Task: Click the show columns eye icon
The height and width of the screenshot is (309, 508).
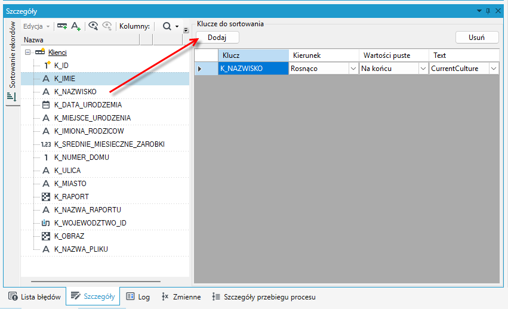Action: click(93, 26)
